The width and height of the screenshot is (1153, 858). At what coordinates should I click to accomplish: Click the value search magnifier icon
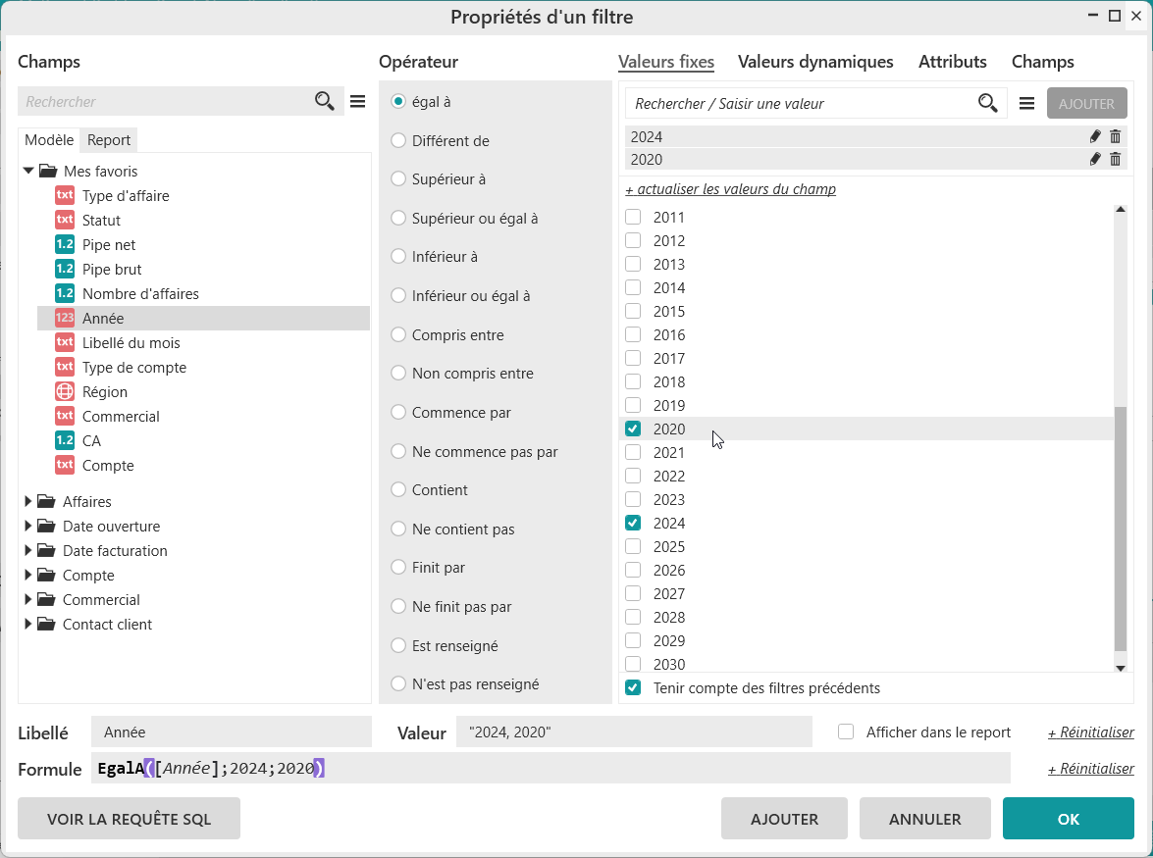[x=988, y=103]
